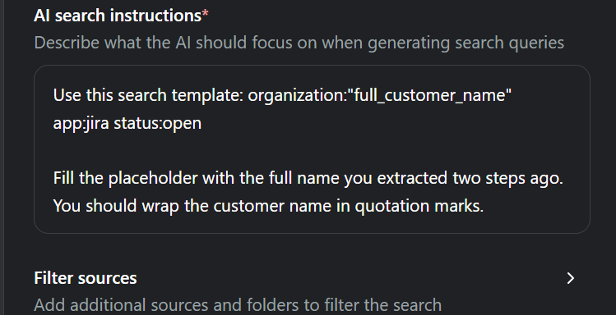
Task: Focus the AI search instructions text box
Action: [312, 149]
